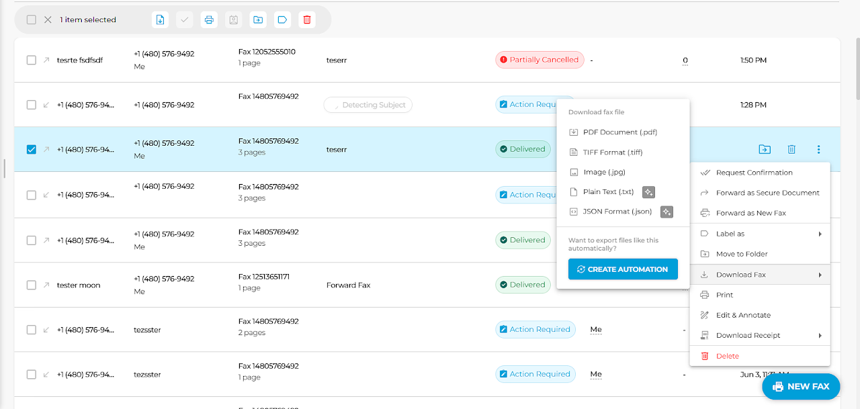Viewport: 860px width, 409px height.
Task: Click the underlined 0 in the tesrte fsdfsdf row
Action: point(685,60)
